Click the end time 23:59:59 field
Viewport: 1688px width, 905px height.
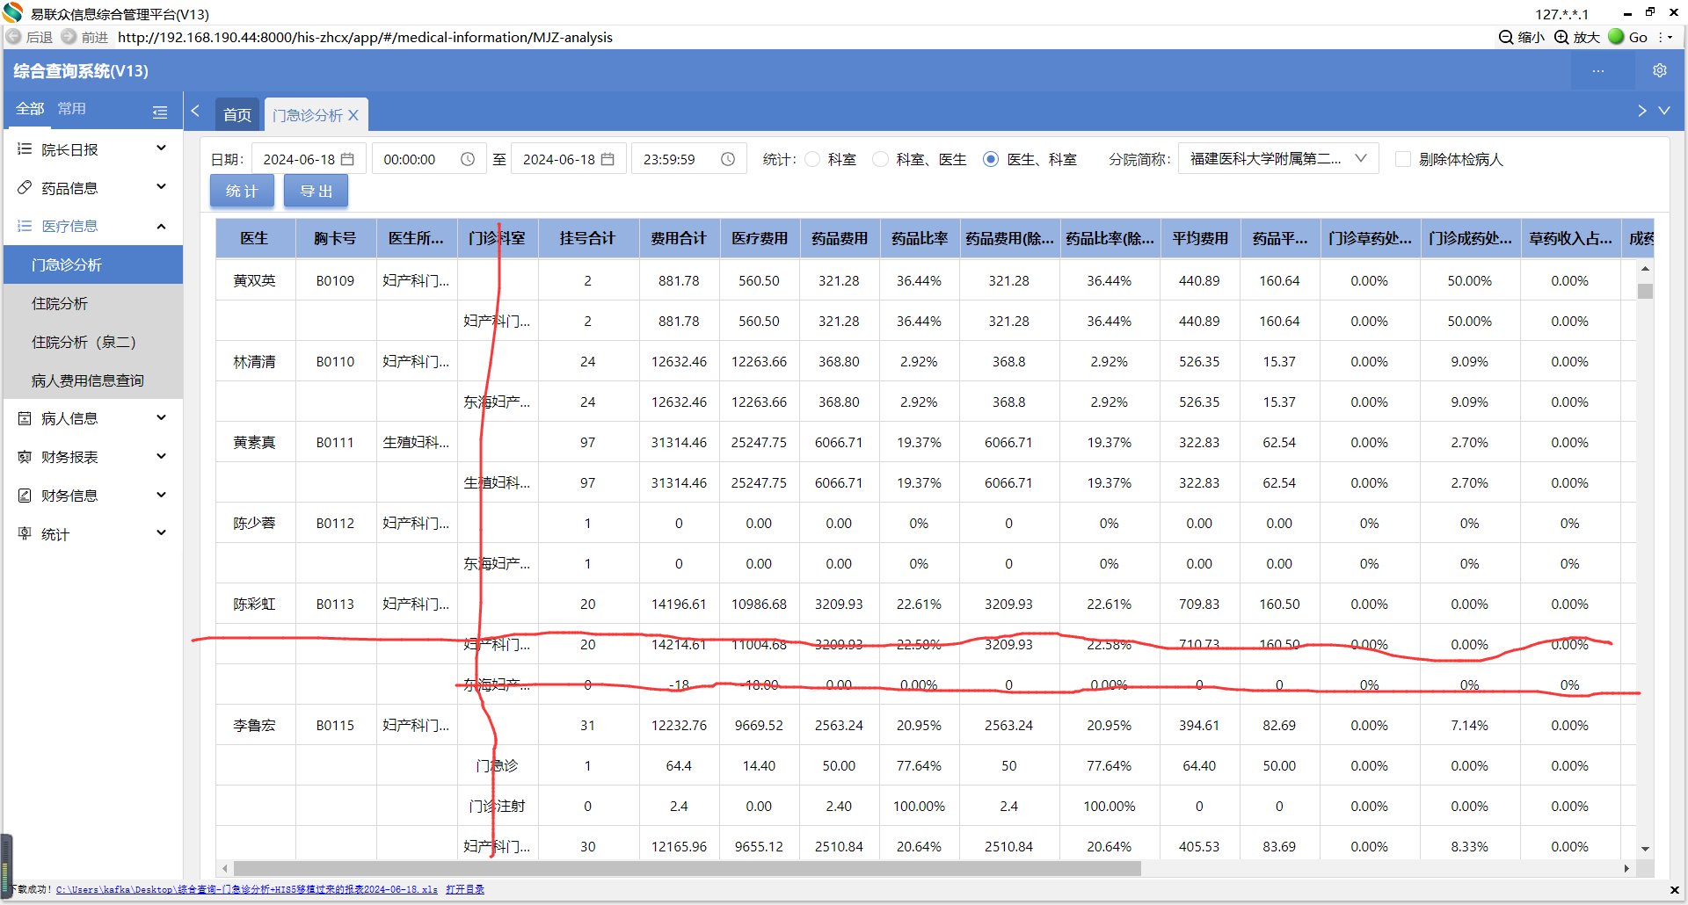[x=689, y=159]
